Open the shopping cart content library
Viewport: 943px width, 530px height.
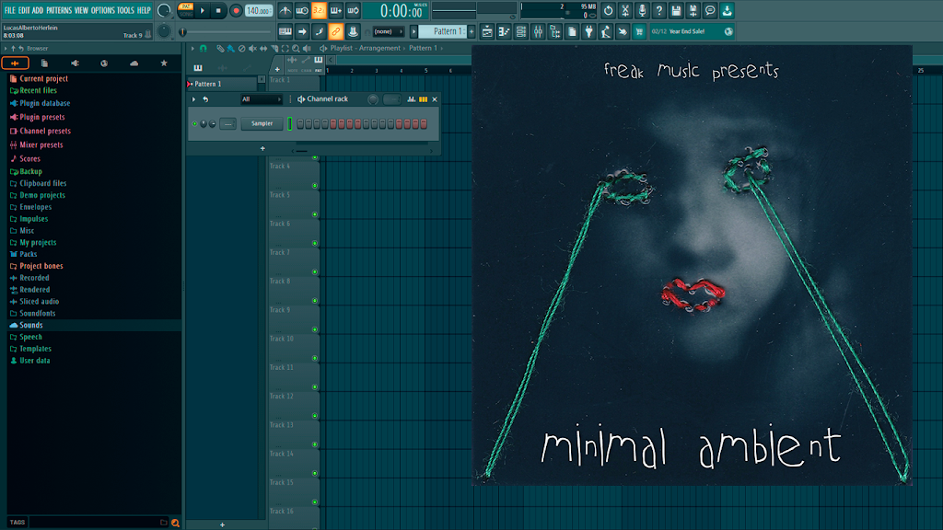point(639,31)
